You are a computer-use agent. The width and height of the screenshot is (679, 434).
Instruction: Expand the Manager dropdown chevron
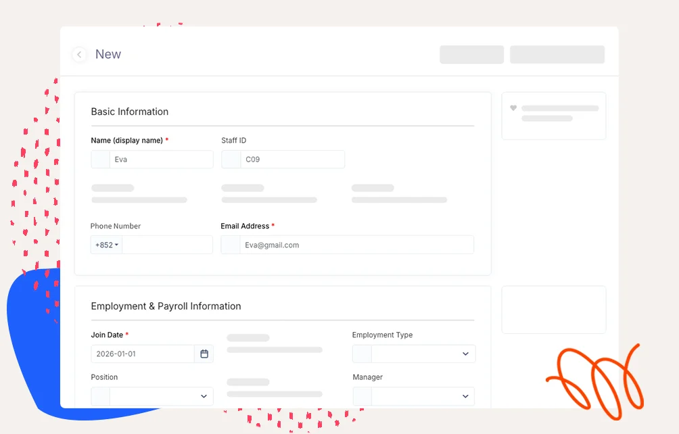tap(465, 396)
